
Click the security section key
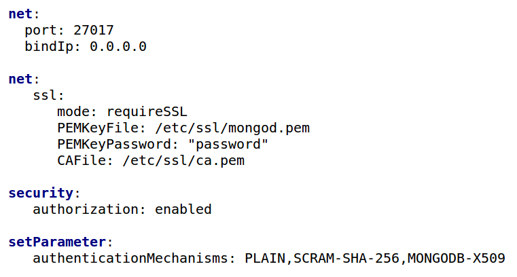[41, 193]
